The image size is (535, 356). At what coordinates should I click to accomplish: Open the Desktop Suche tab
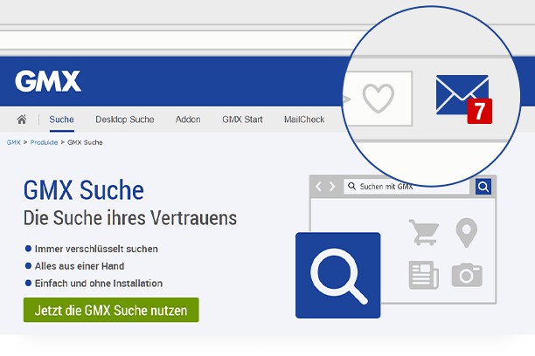tap(125, 120)
